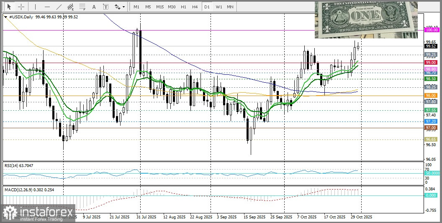Expand the #USDX chart title triangle
Image resolution: width=442 pixels, height=223 pixels.
click(x=5, y=17)
